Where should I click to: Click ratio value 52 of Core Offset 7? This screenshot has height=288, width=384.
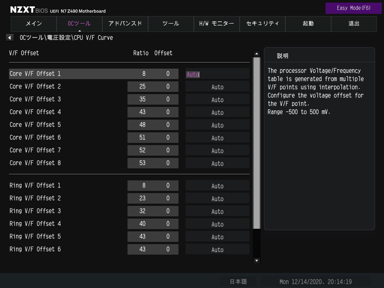click(142, 150)
